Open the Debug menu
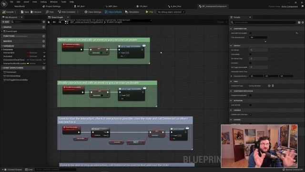Screen dimensions: 305x172 tap(43, 2)
